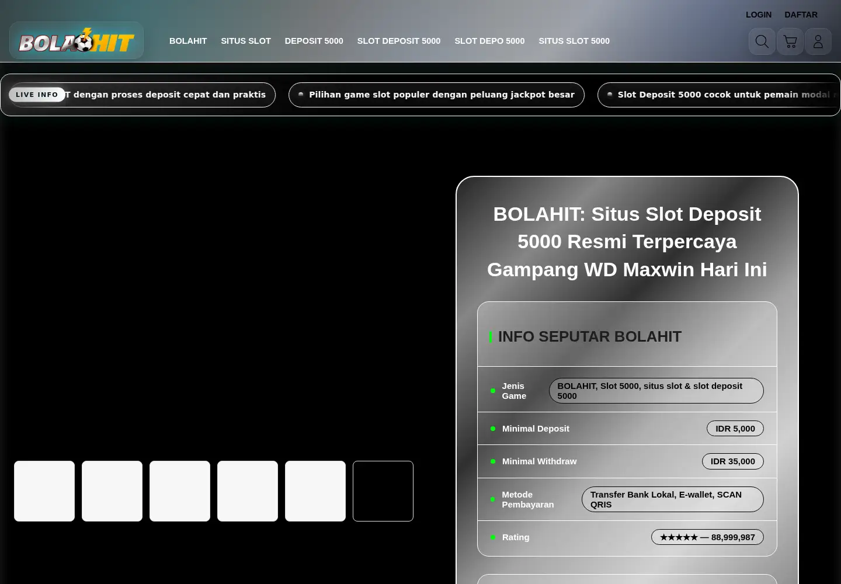
Task: Click ticker item 'Slot Deposit 5000 cocok'
Action: tap(719, 95)
